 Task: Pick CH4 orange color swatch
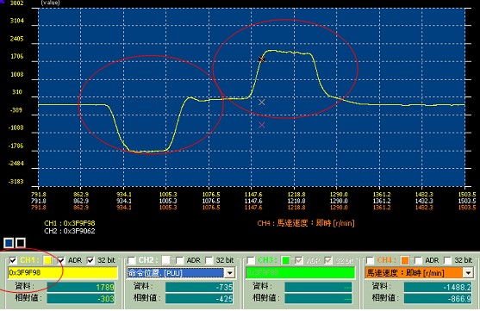(405, 260)
